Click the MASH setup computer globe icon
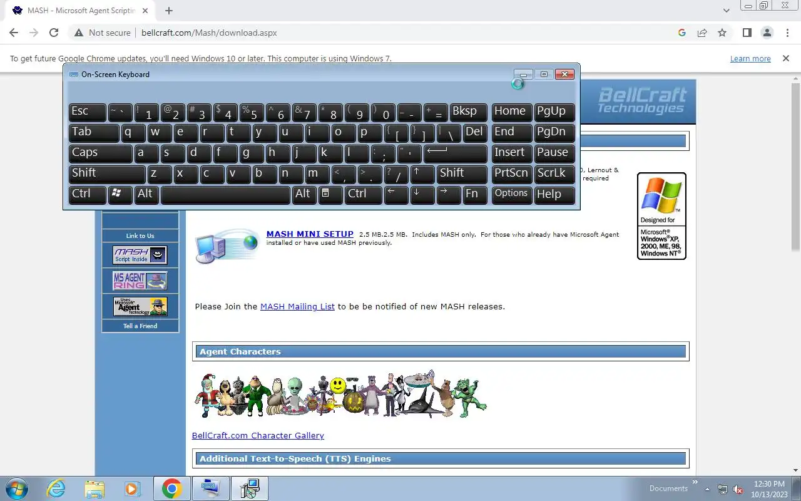This screenshot has width=801, height=501. (x=227, y=245)
